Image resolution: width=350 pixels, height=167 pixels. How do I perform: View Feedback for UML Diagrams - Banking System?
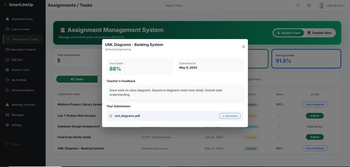(x=314, y=148)
